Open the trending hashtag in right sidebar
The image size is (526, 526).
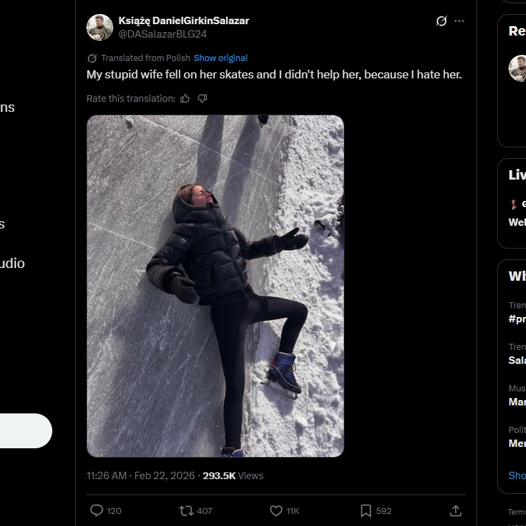[517, 319]
